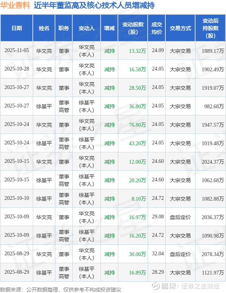Viewport: 226px width, 293px height.
Task: Click 36.80万 share change value
Action: coord(137,106)
